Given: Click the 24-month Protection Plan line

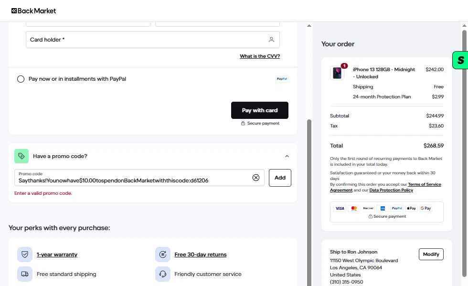Looking at the screenshot, I should 382,97.
